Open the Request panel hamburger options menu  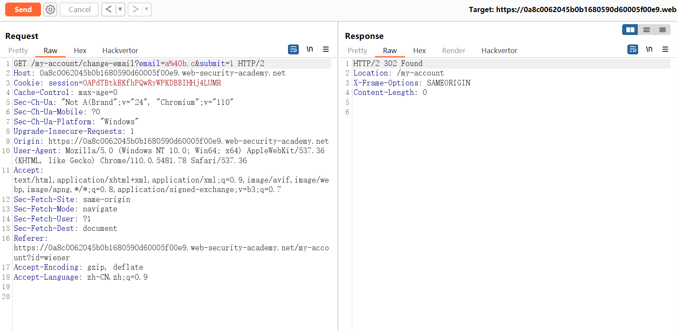click(x=326, y=50)
